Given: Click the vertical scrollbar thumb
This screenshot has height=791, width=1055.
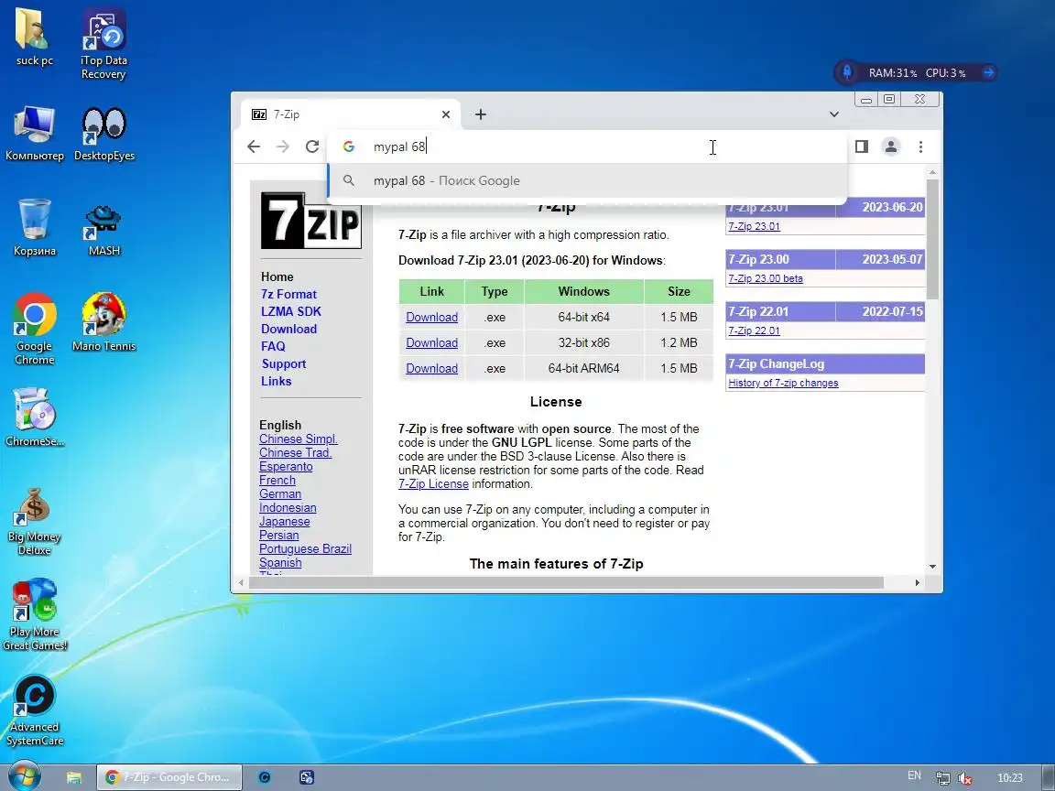Looking at the screenshot, I should pos(932,239).
